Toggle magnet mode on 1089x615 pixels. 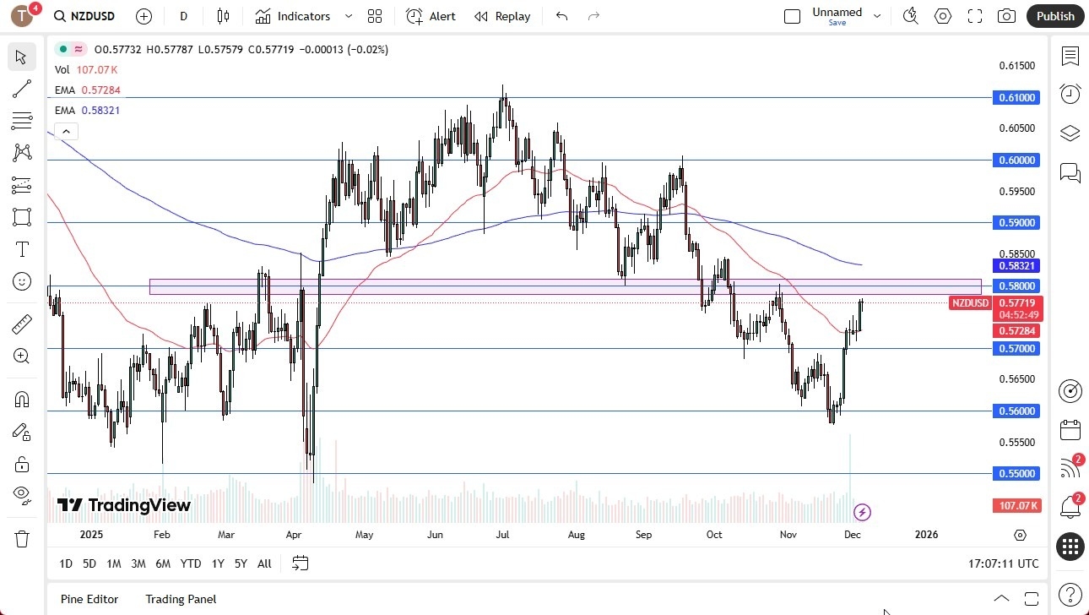point(21,399)
